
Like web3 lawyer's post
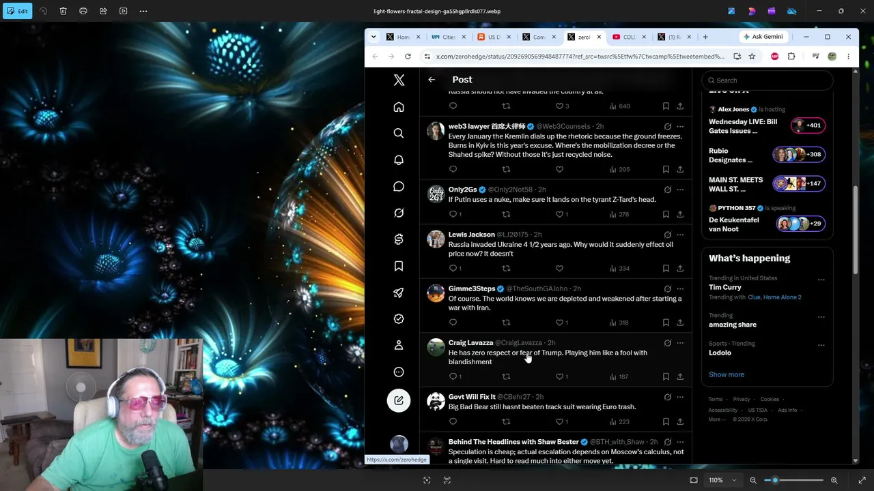tap(559, 169)
